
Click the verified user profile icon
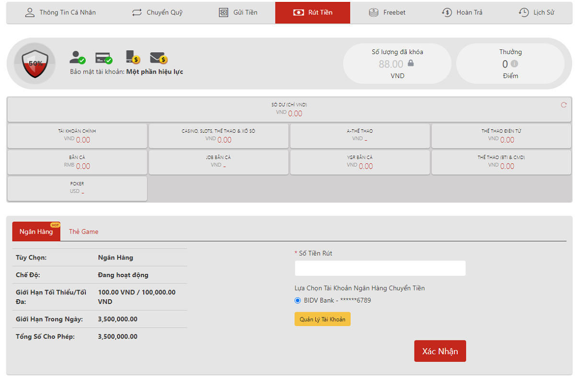pos(77,57)
